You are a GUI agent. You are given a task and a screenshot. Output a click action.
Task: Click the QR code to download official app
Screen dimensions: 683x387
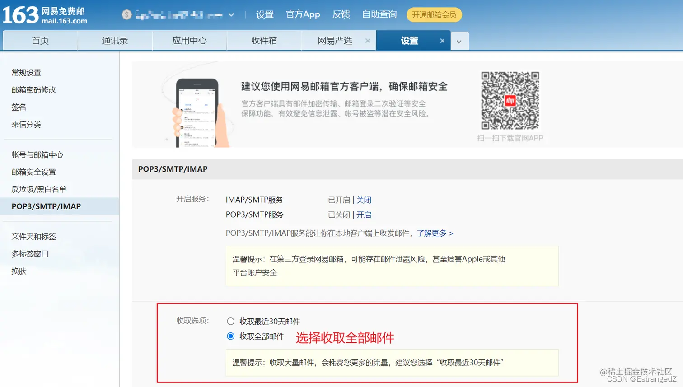click(510, 100)
